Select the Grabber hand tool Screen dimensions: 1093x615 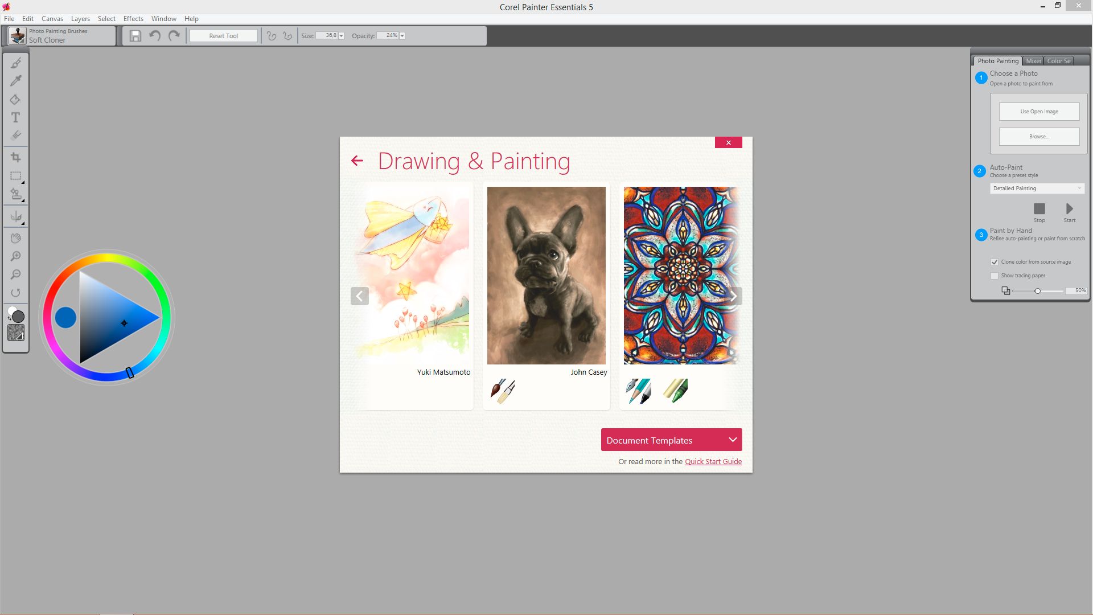point(16,238)
